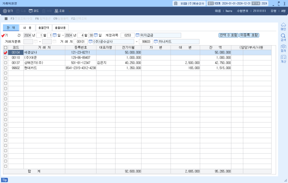Uncheck the 세경상사 row checkbox

coord(6,52)
